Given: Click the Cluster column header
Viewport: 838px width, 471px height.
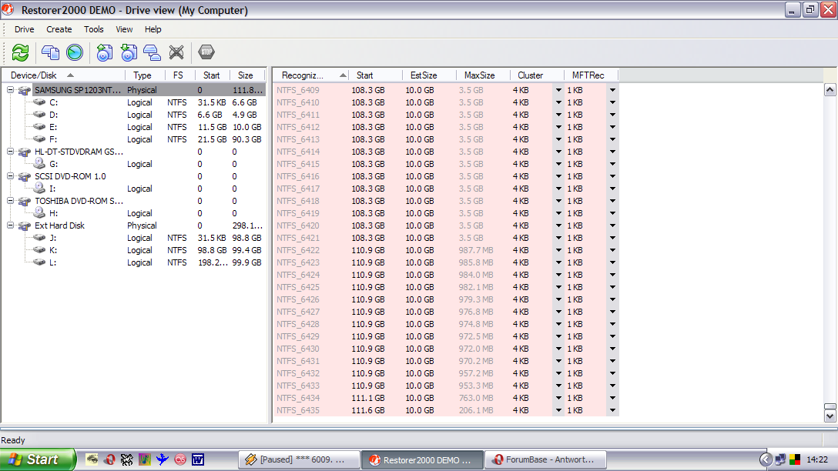Looking at the screenshot, I should pyautogui.click(x=537, y=75).
